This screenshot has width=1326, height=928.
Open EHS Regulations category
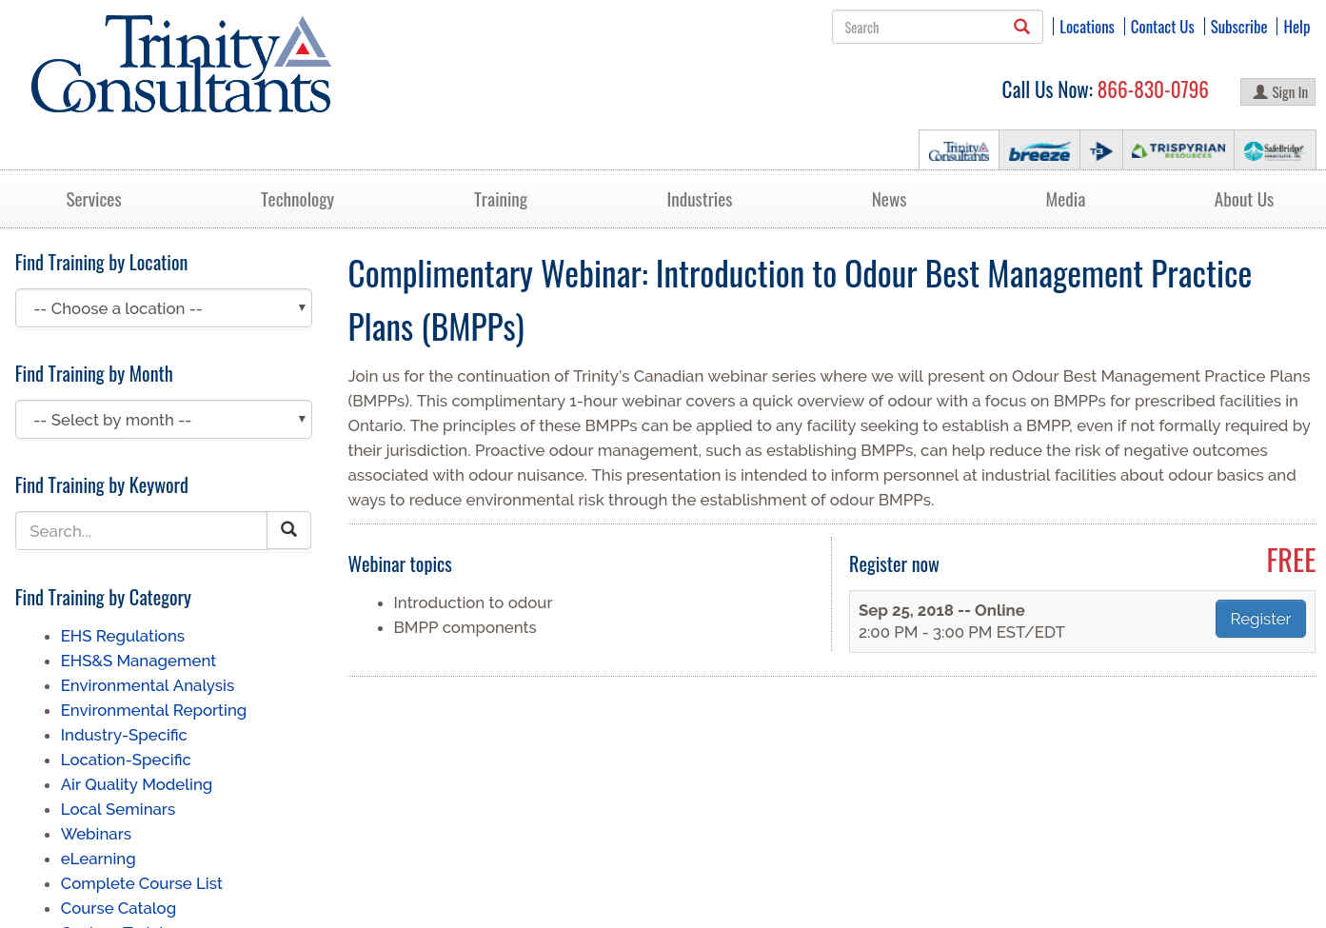click(x=123, y=636)
